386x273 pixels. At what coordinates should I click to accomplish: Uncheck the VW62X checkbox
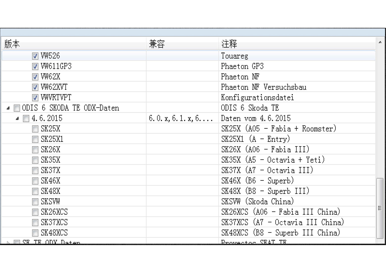(x=35, y=77)
